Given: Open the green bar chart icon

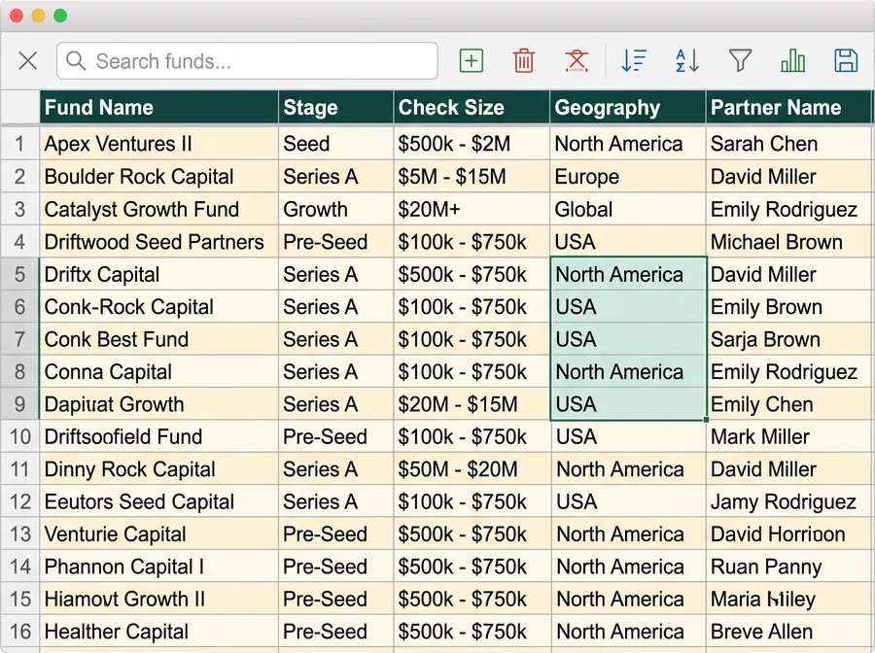Looking at the screenshot, I should click(793, 61).
